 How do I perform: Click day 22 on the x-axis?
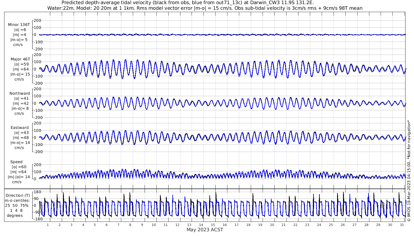(295, 225)
